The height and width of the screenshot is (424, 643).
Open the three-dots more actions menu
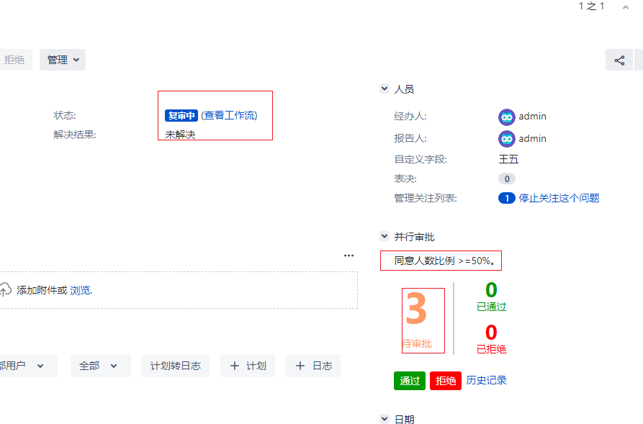click(349, 256)
